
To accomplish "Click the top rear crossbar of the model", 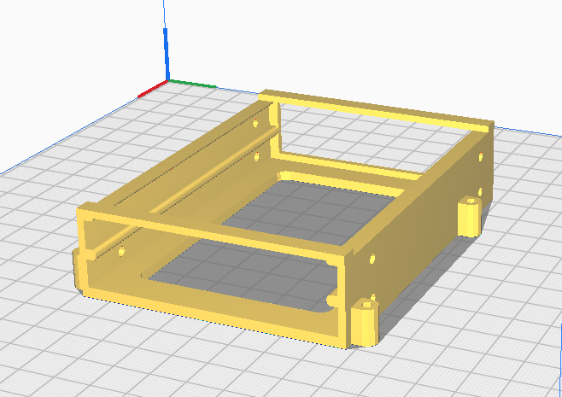I will (x=376, y=110).
